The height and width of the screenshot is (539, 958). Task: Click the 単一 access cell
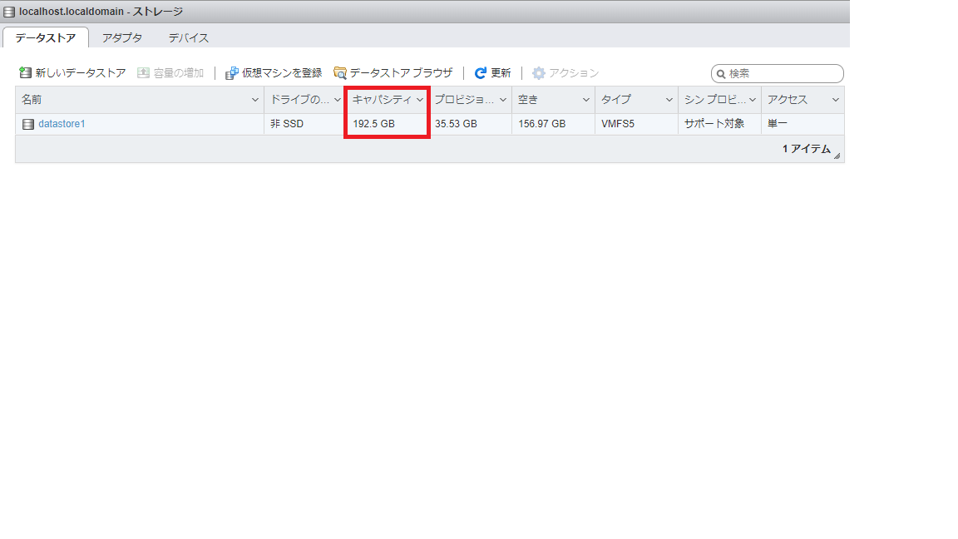tap(802, 124)
